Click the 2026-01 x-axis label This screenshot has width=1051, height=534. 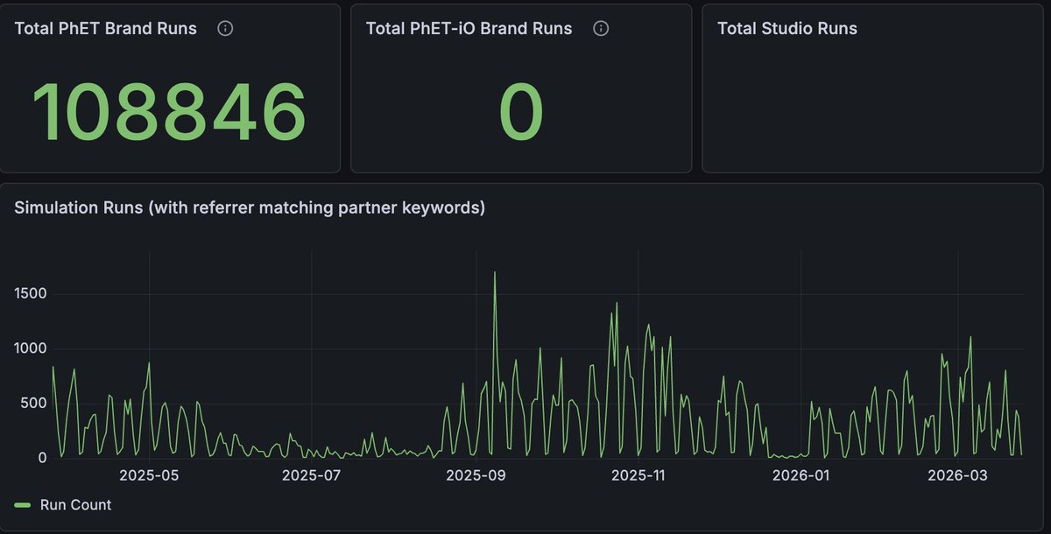click(801, 475)
